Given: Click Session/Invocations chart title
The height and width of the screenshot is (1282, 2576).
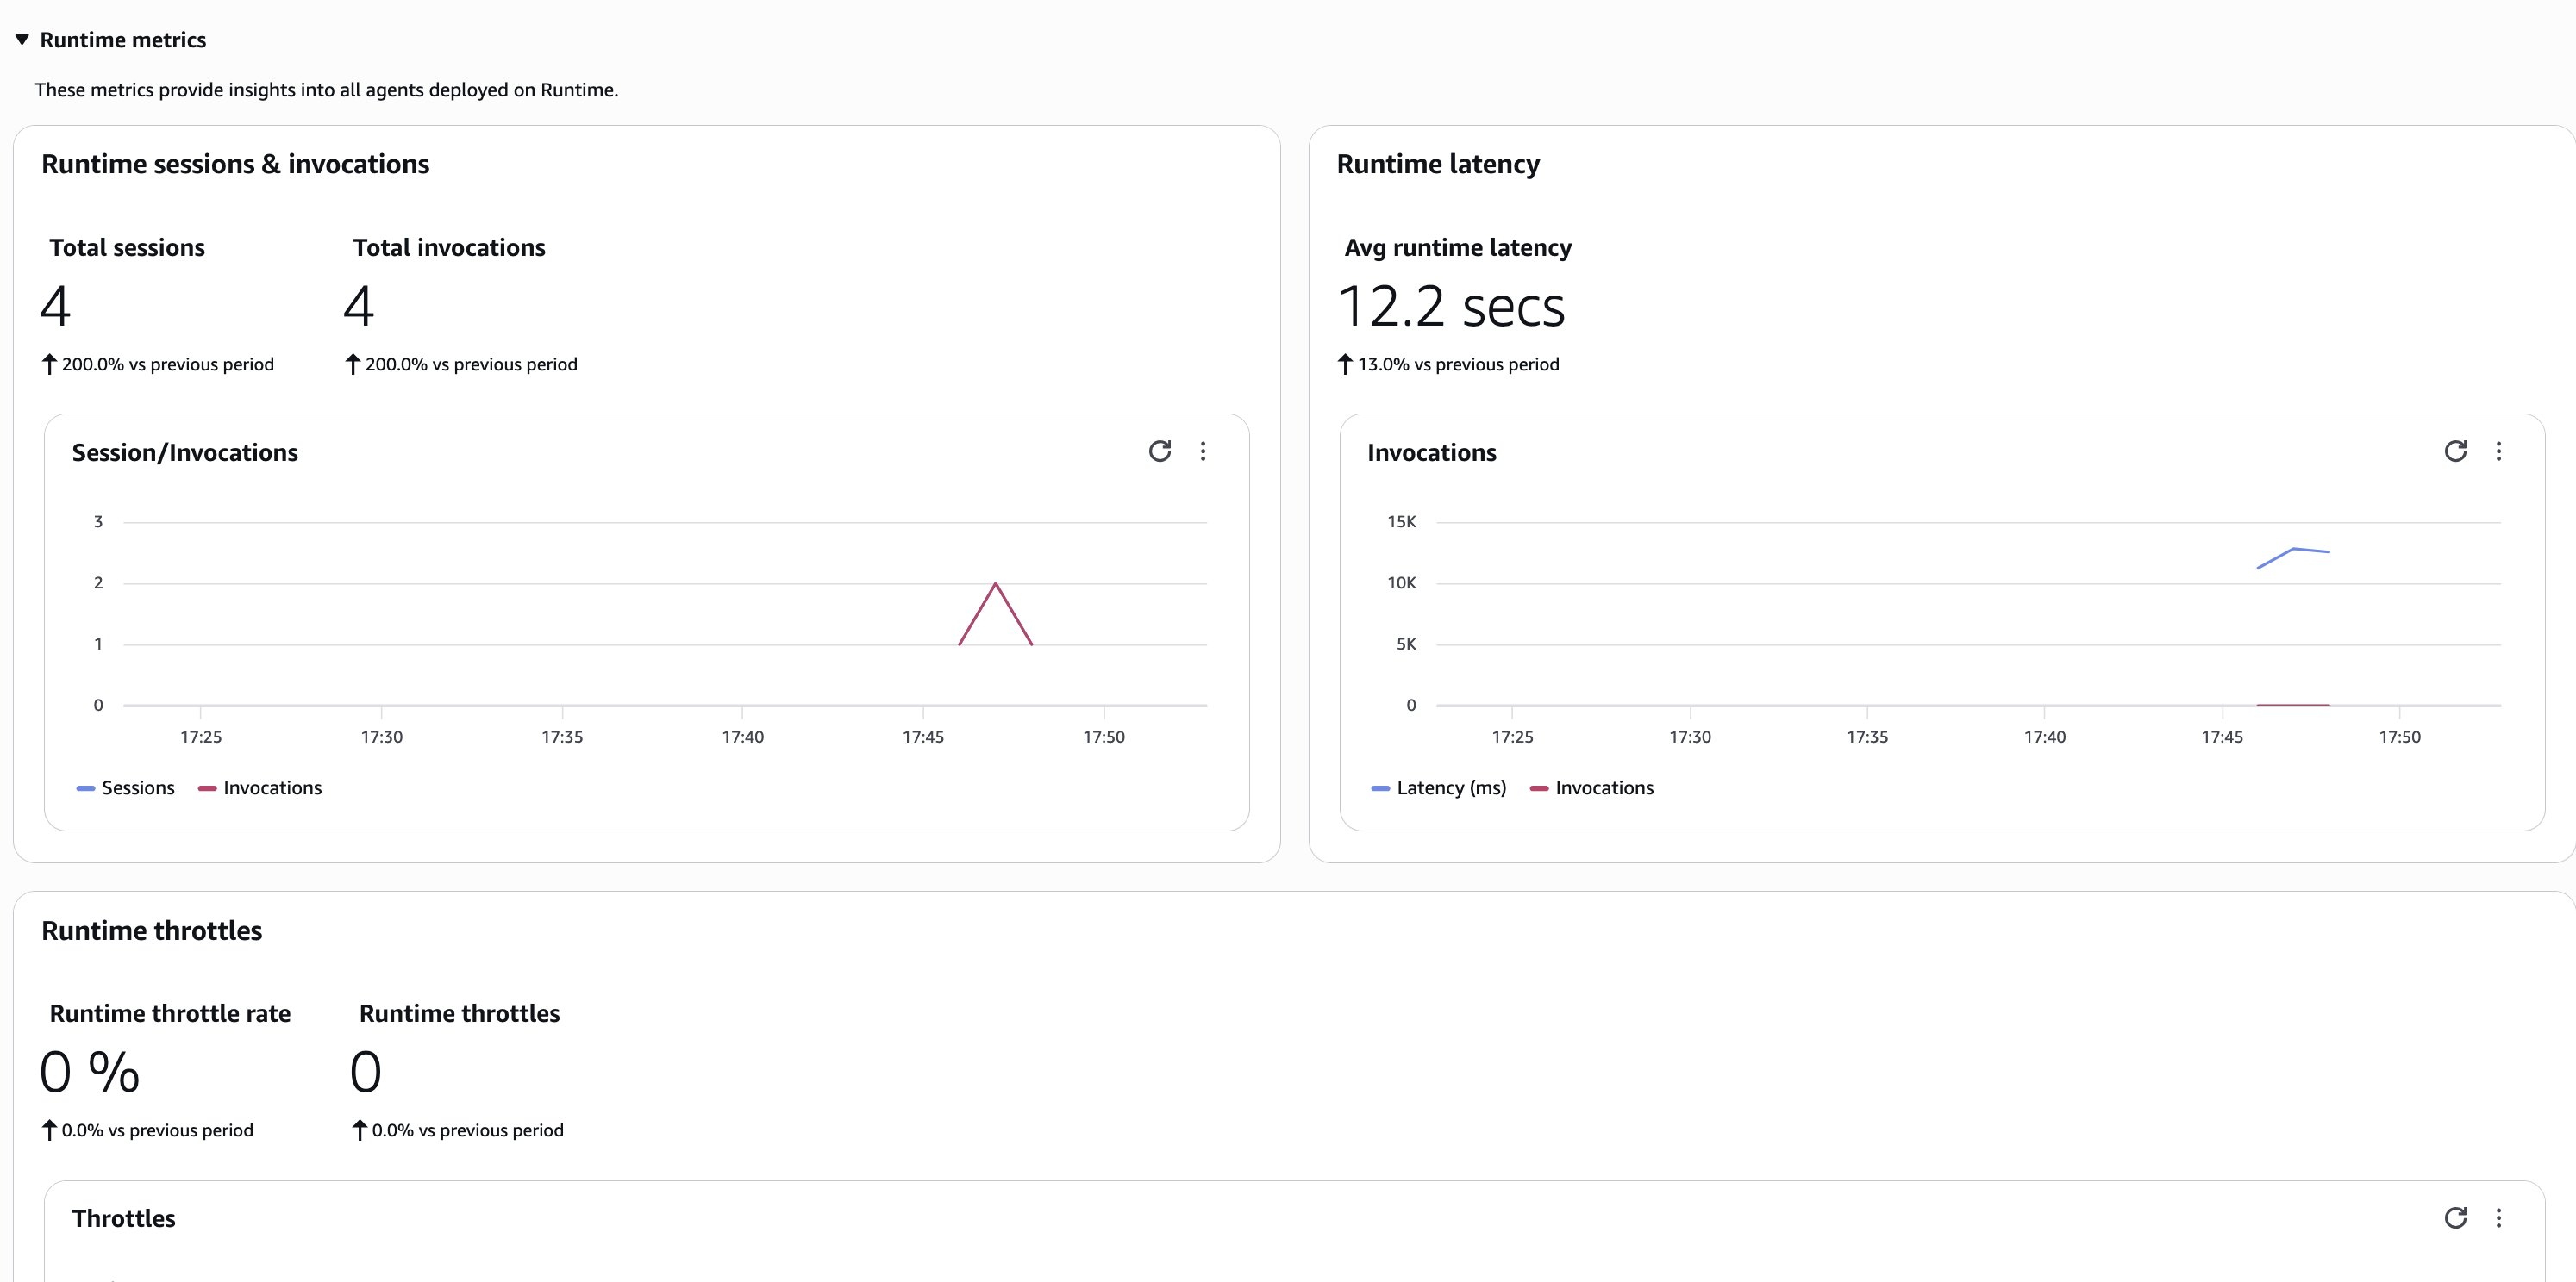Looking at the screenshot, I should tap(185, 452).
